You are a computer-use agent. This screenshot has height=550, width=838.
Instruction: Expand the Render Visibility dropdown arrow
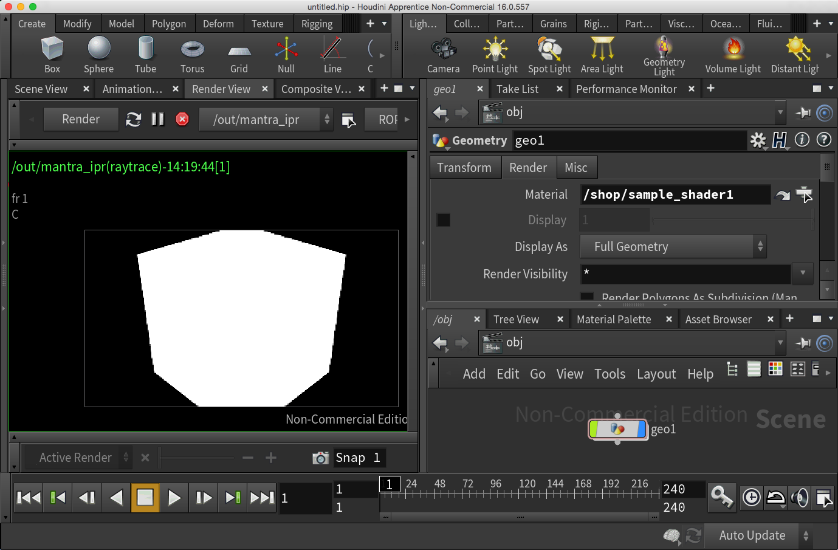pos(803,273)
